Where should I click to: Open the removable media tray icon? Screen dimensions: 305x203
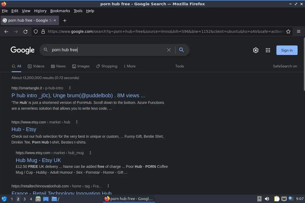click(259, 199)
